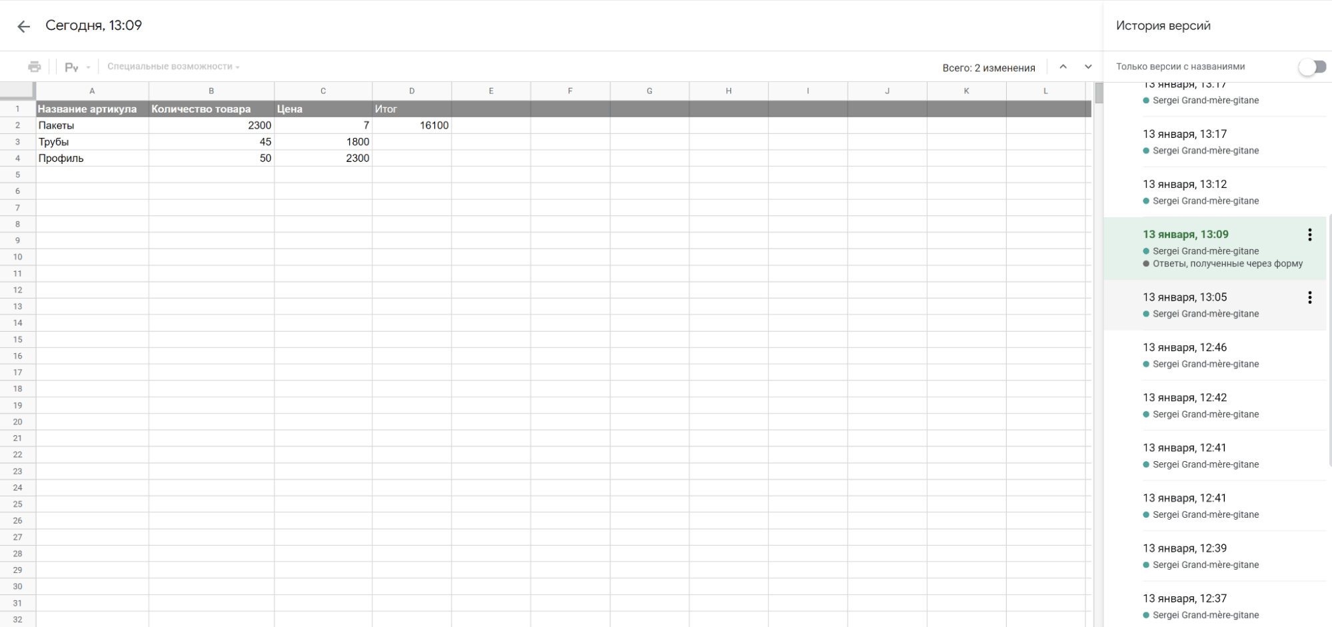Select version 13 января, 12:42
This screenshot has width=1332, height=627.
click(1215, 405)
